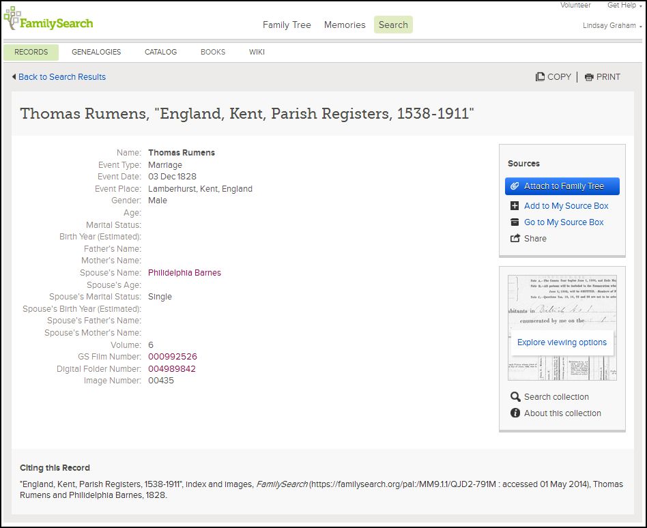Click the citation text mentioning familysearch.org URL
The height and width of the screenshot is (528, 647).
coord(321,490)
